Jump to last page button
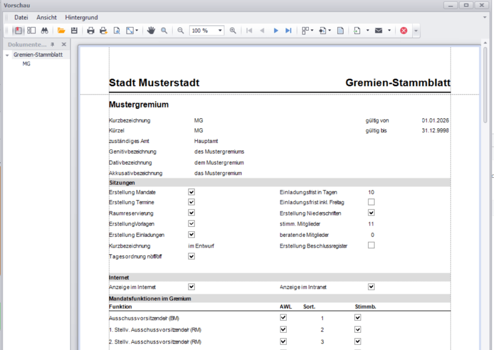This screenshot has height=350, width=494. [288, 31]
